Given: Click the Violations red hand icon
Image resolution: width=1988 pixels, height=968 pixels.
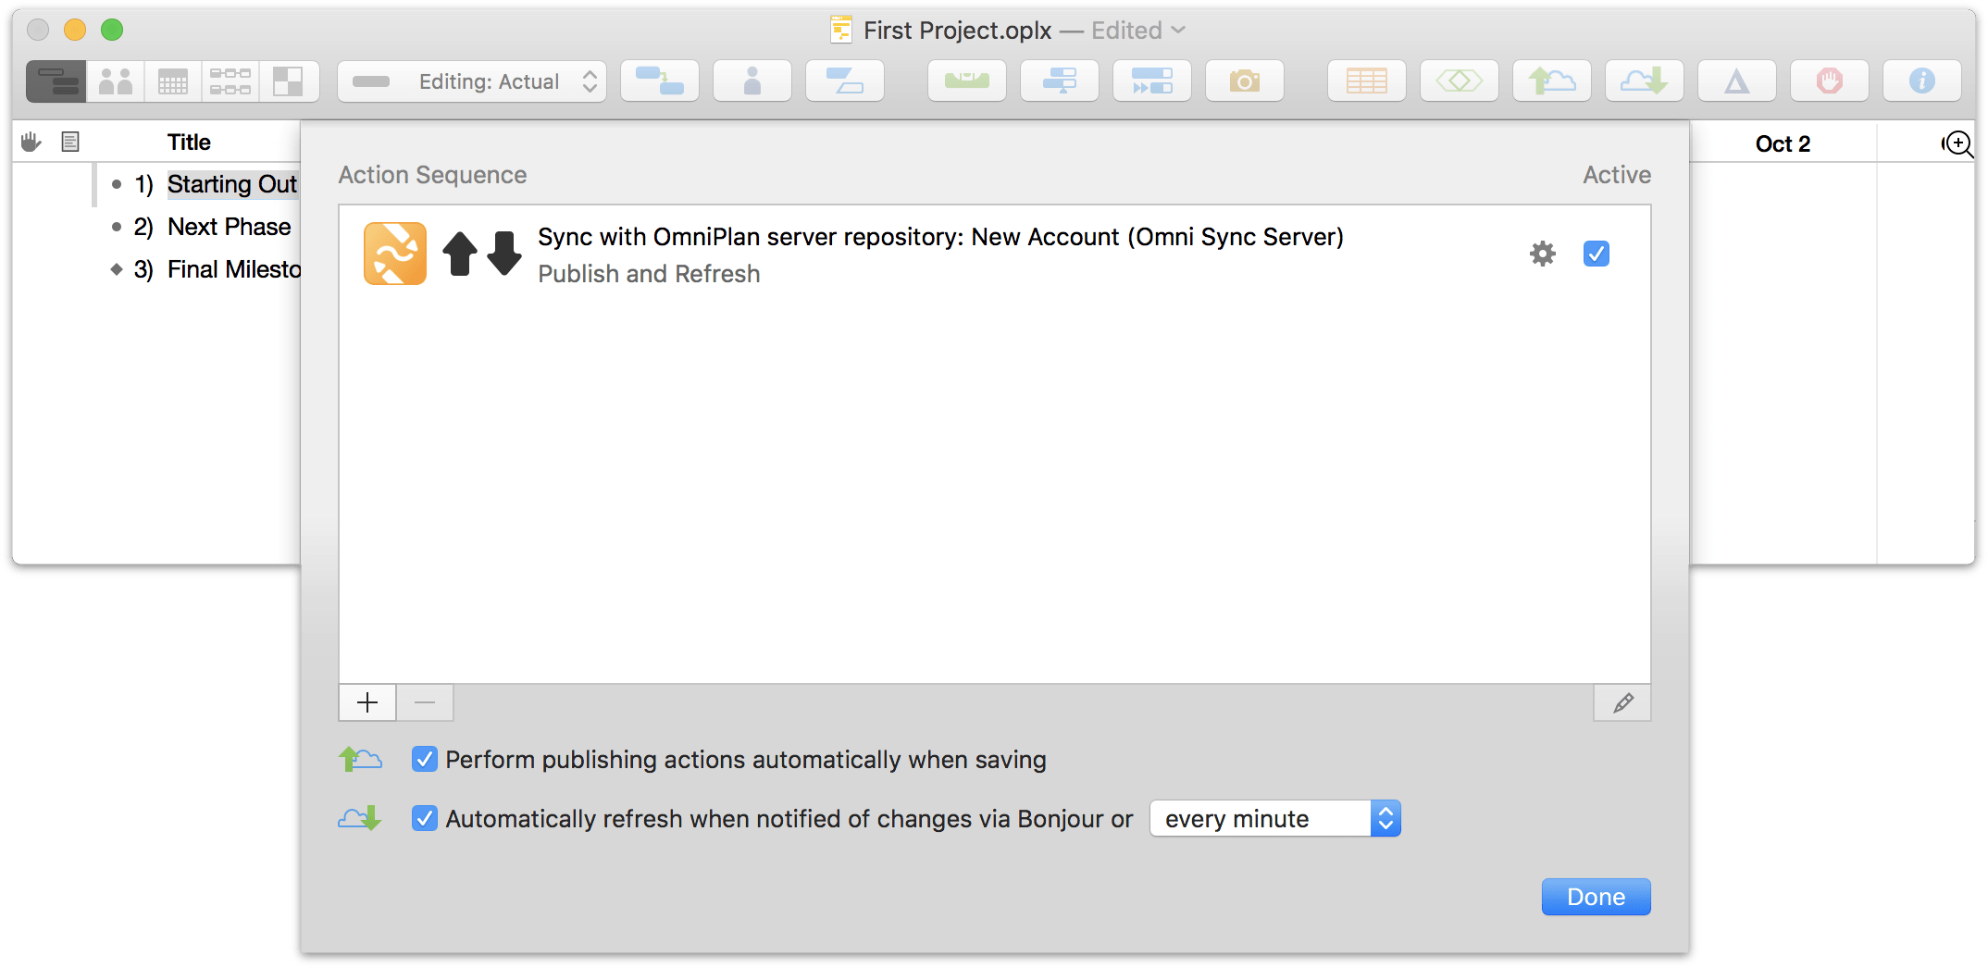Looking at the screenshot, I should [x=1830, y=81].
